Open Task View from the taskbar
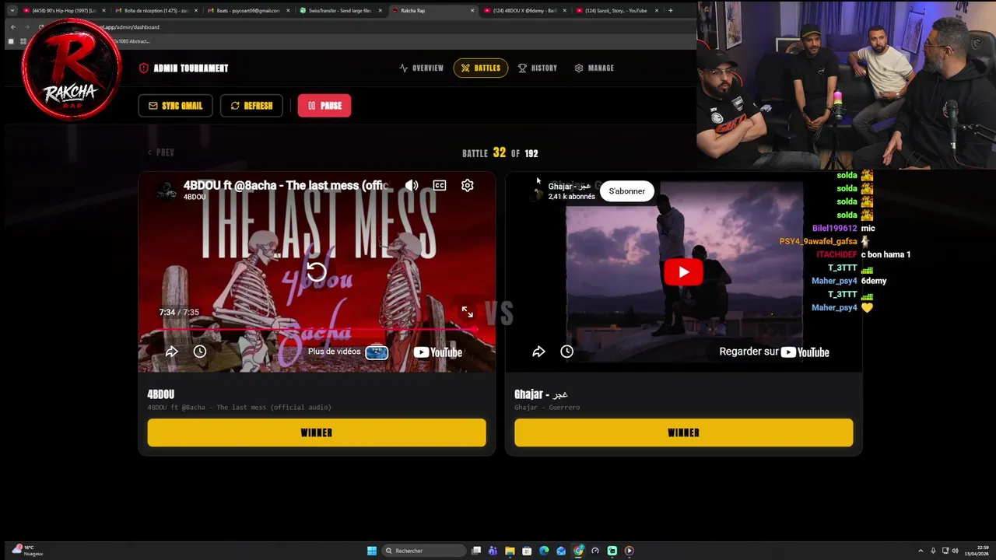This screenshot has width=996, height=560. click(x=476, y=551)
